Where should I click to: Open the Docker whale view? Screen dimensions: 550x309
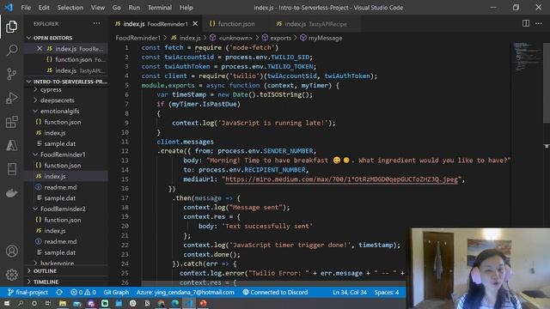point(11,193)
